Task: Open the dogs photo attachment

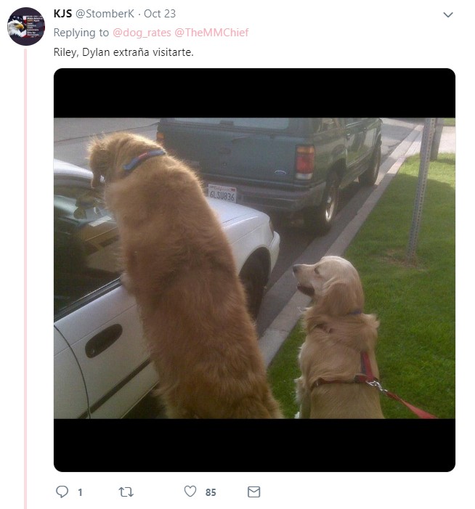Action: (254, 270)
